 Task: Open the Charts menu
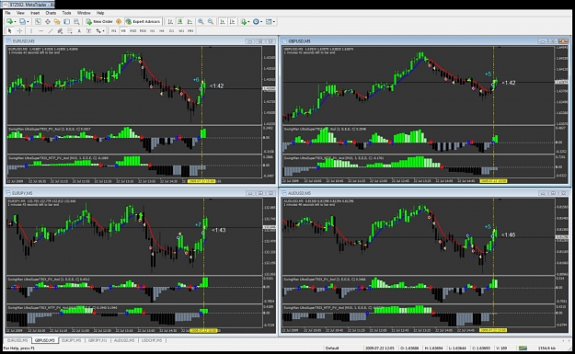point(51,13)
